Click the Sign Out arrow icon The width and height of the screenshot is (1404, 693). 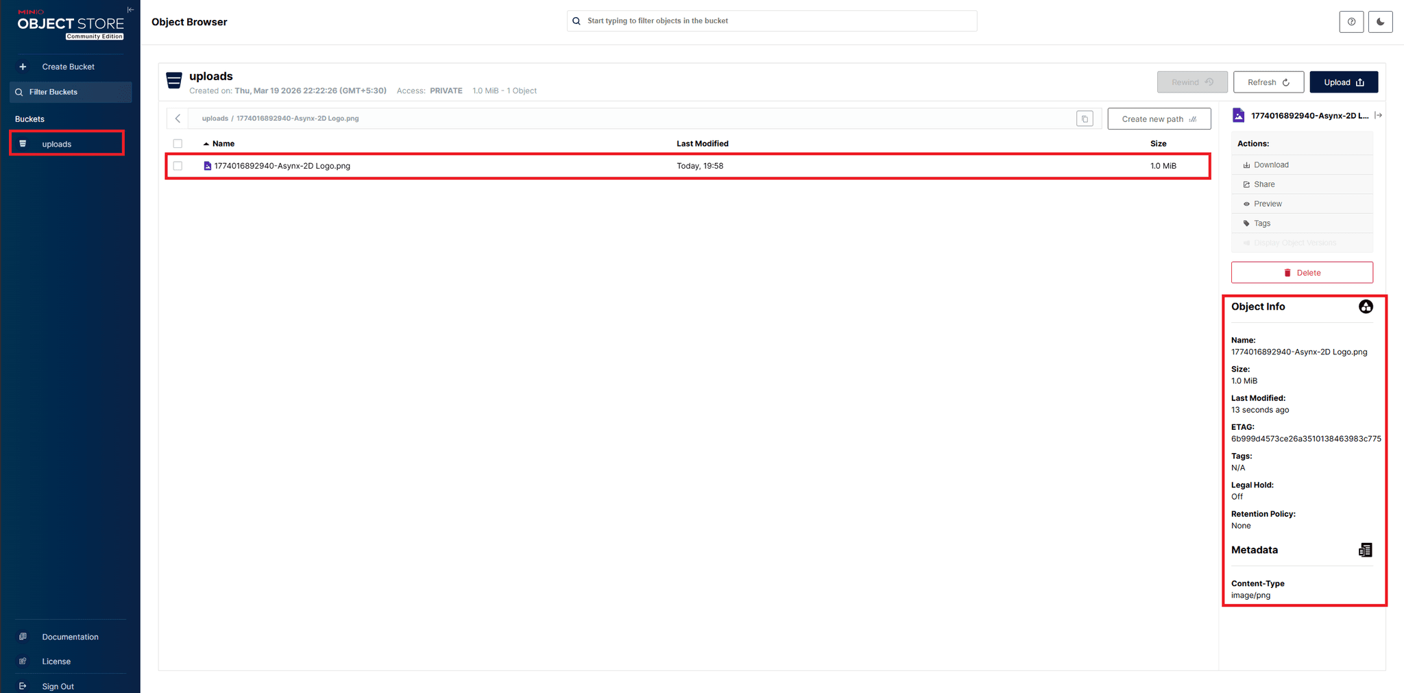point(23,686)
